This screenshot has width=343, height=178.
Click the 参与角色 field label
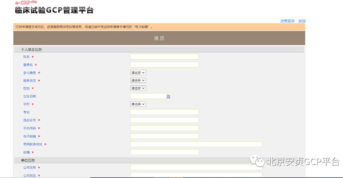point(29,72)
